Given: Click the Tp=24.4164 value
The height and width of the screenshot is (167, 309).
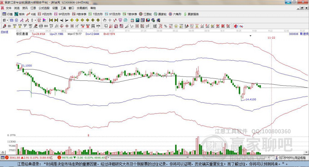Looking at the screenshot, I should (x=38, y=34).
